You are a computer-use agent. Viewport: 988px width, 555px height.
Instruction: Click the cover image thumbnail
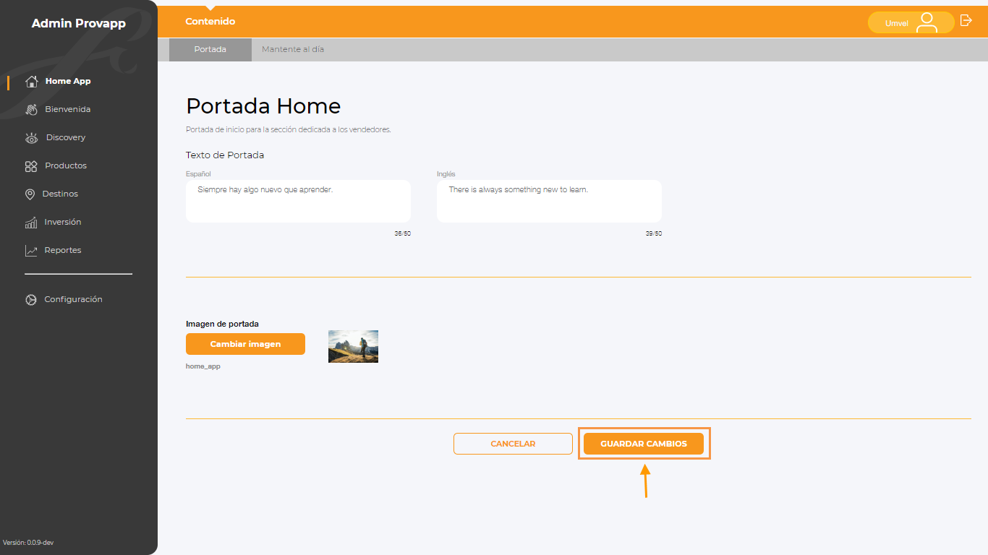tap(353, 346)
